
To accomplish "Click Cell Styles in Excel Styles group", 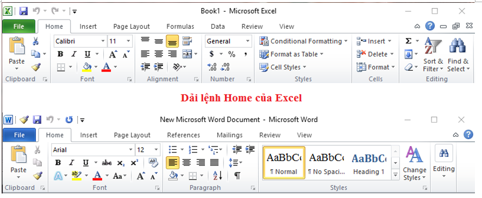I will click(283, 67).
